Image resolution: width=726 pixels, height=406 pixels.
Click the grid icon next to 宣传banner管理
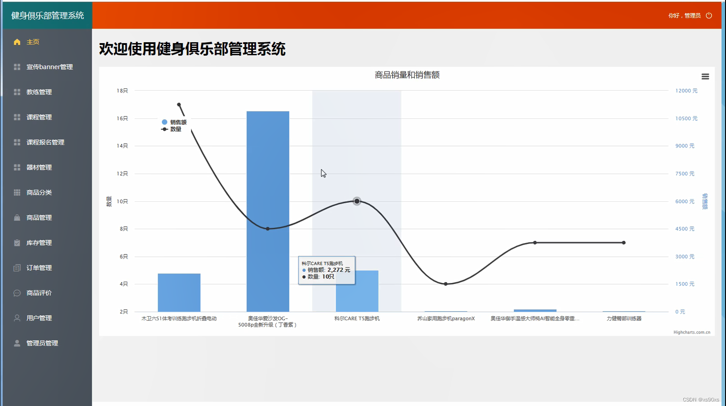pyautogui.click(x=17, y=67)
